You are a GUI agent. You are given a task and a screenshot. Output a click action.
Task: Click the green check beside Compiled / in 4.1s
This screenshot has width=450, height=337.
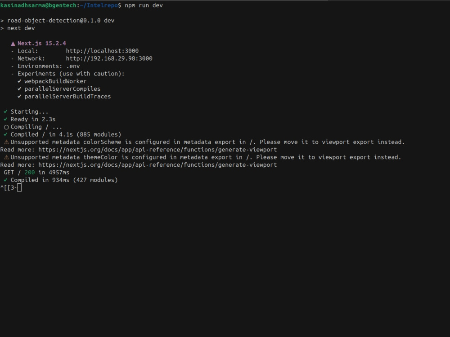click(5, 134)
